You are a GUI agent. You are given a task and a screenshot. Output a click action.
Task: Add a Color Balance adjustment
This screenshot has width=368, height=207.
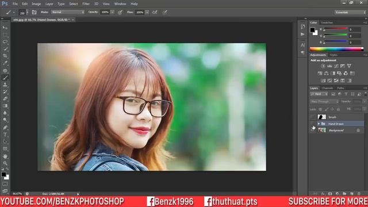point(326,73)
